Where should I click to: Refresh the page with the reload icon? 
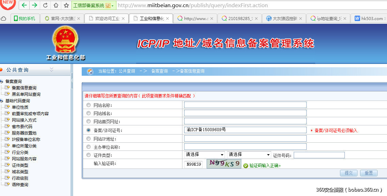point(45,5)
